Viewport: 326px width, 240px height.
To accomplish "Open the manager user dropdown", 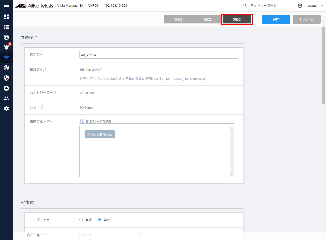I will (310, 6).
